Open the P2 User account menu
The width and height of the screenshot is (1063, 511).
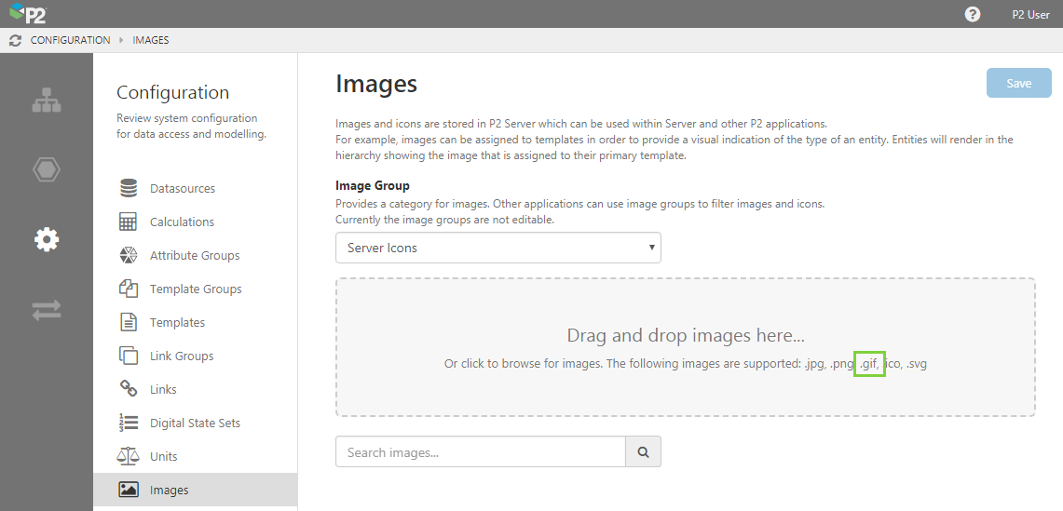[x=1030, y=14]
